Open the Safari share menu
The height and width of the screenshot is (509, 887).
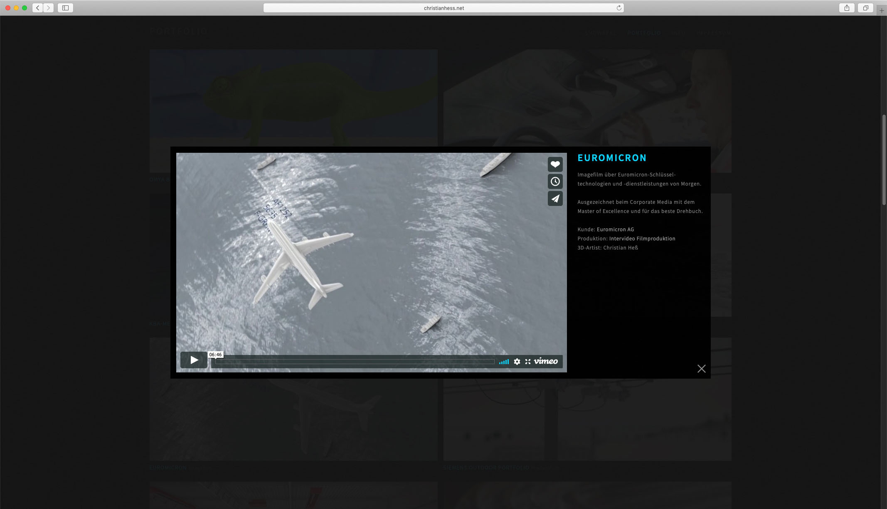click(x=847, y=8)
